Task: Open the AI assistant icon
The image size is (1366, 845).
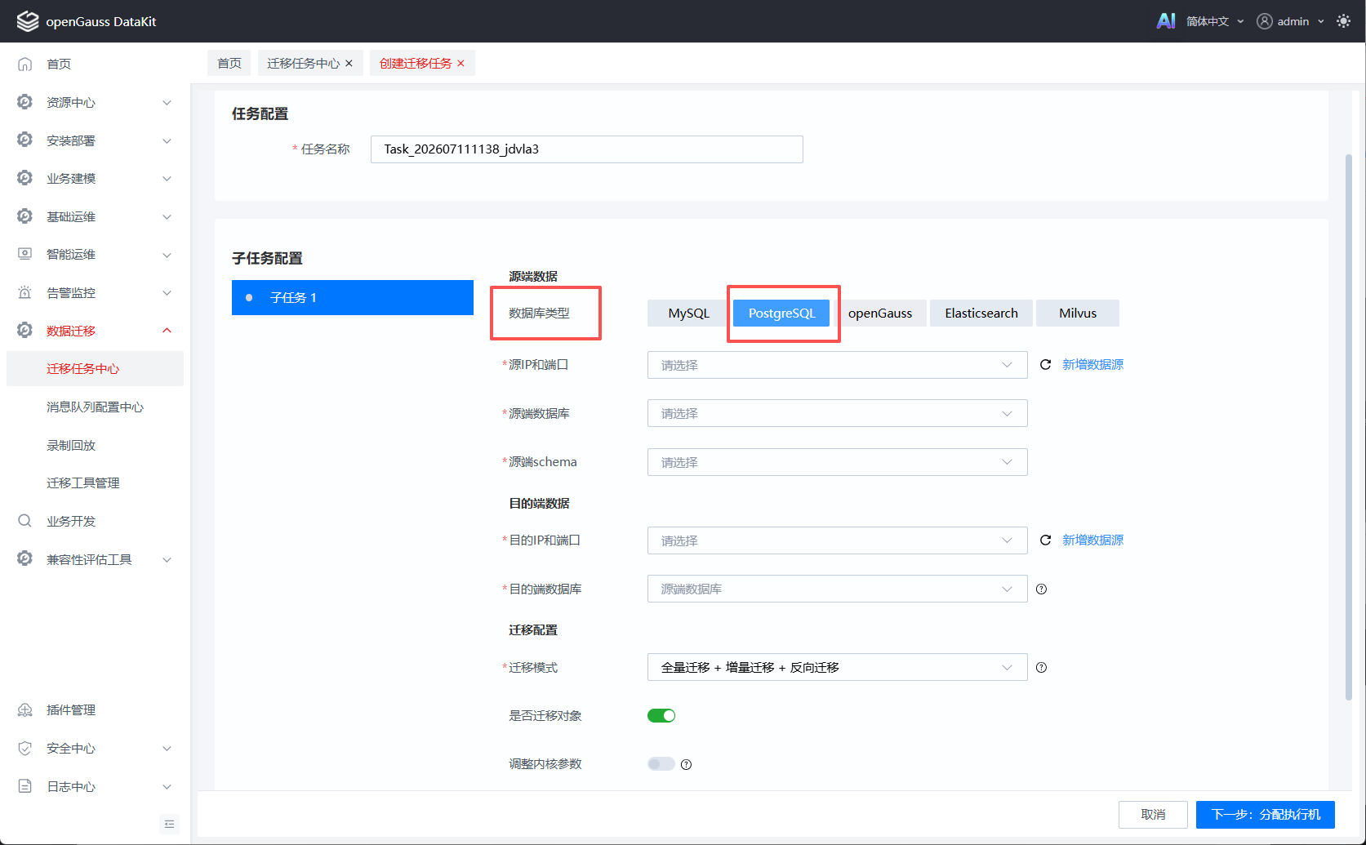Action: (x=1166, y=21)
